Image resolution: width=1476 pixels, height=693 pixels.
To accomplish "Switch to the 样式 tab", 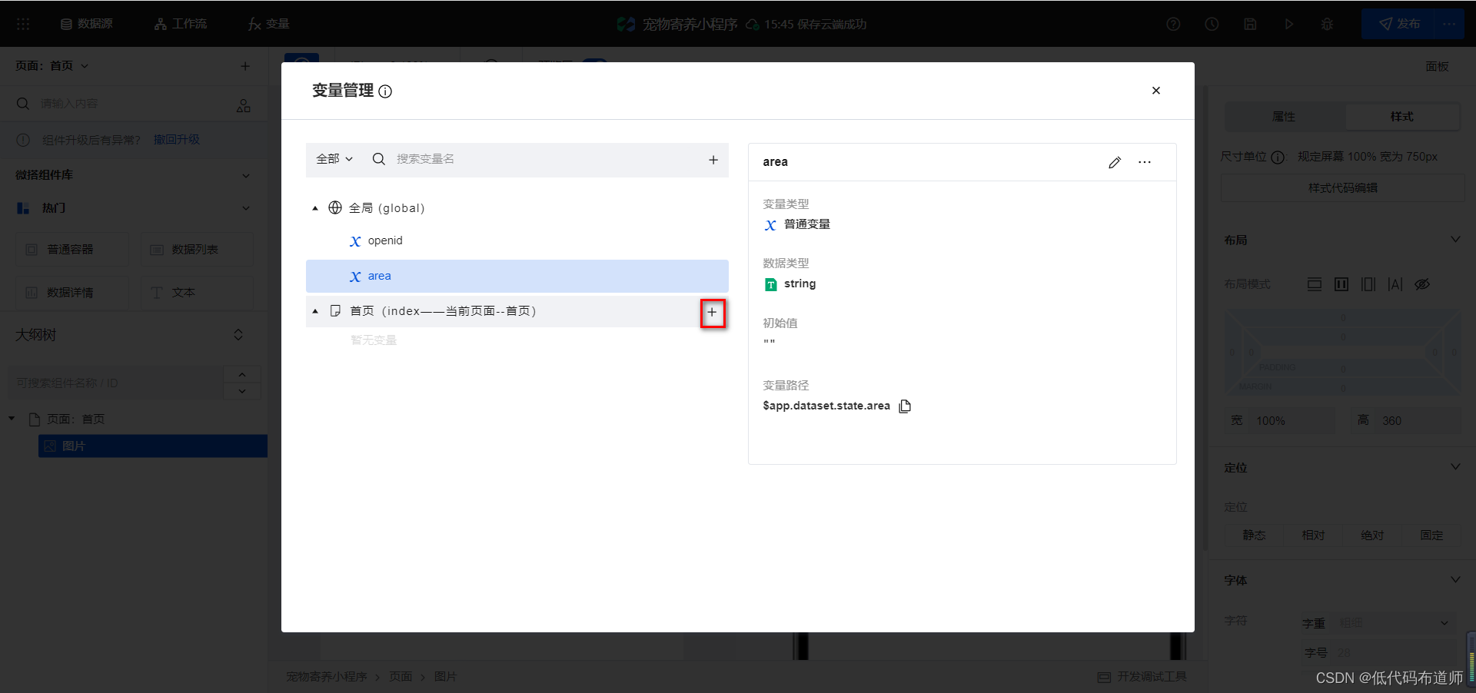I will [1402, 117].
